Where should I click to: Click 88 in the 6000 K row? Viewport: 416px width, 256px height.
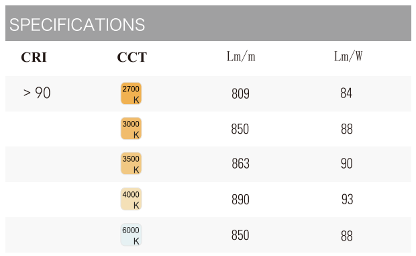347,236
